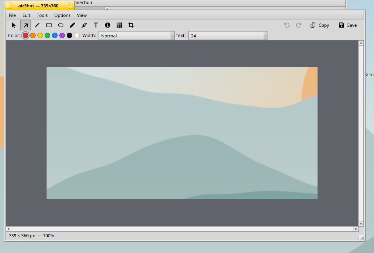This screenshot has width=374, height=253.
Task: Pick the green color swatch
Action: 47,36
